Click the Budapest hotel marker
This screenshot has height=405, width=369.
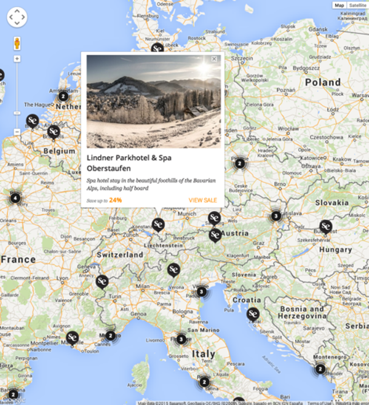[x=325, y=227]
